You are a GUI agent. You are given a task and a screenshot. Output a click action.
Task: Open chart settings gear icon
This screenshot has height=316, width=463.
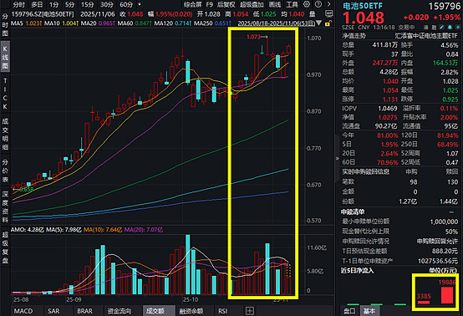(307, 4)
